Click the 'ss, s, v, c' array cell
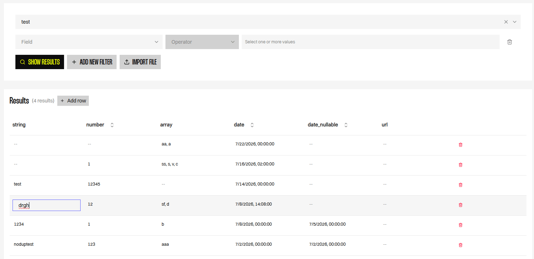This screenshot has height=259, width=534. 170,164
